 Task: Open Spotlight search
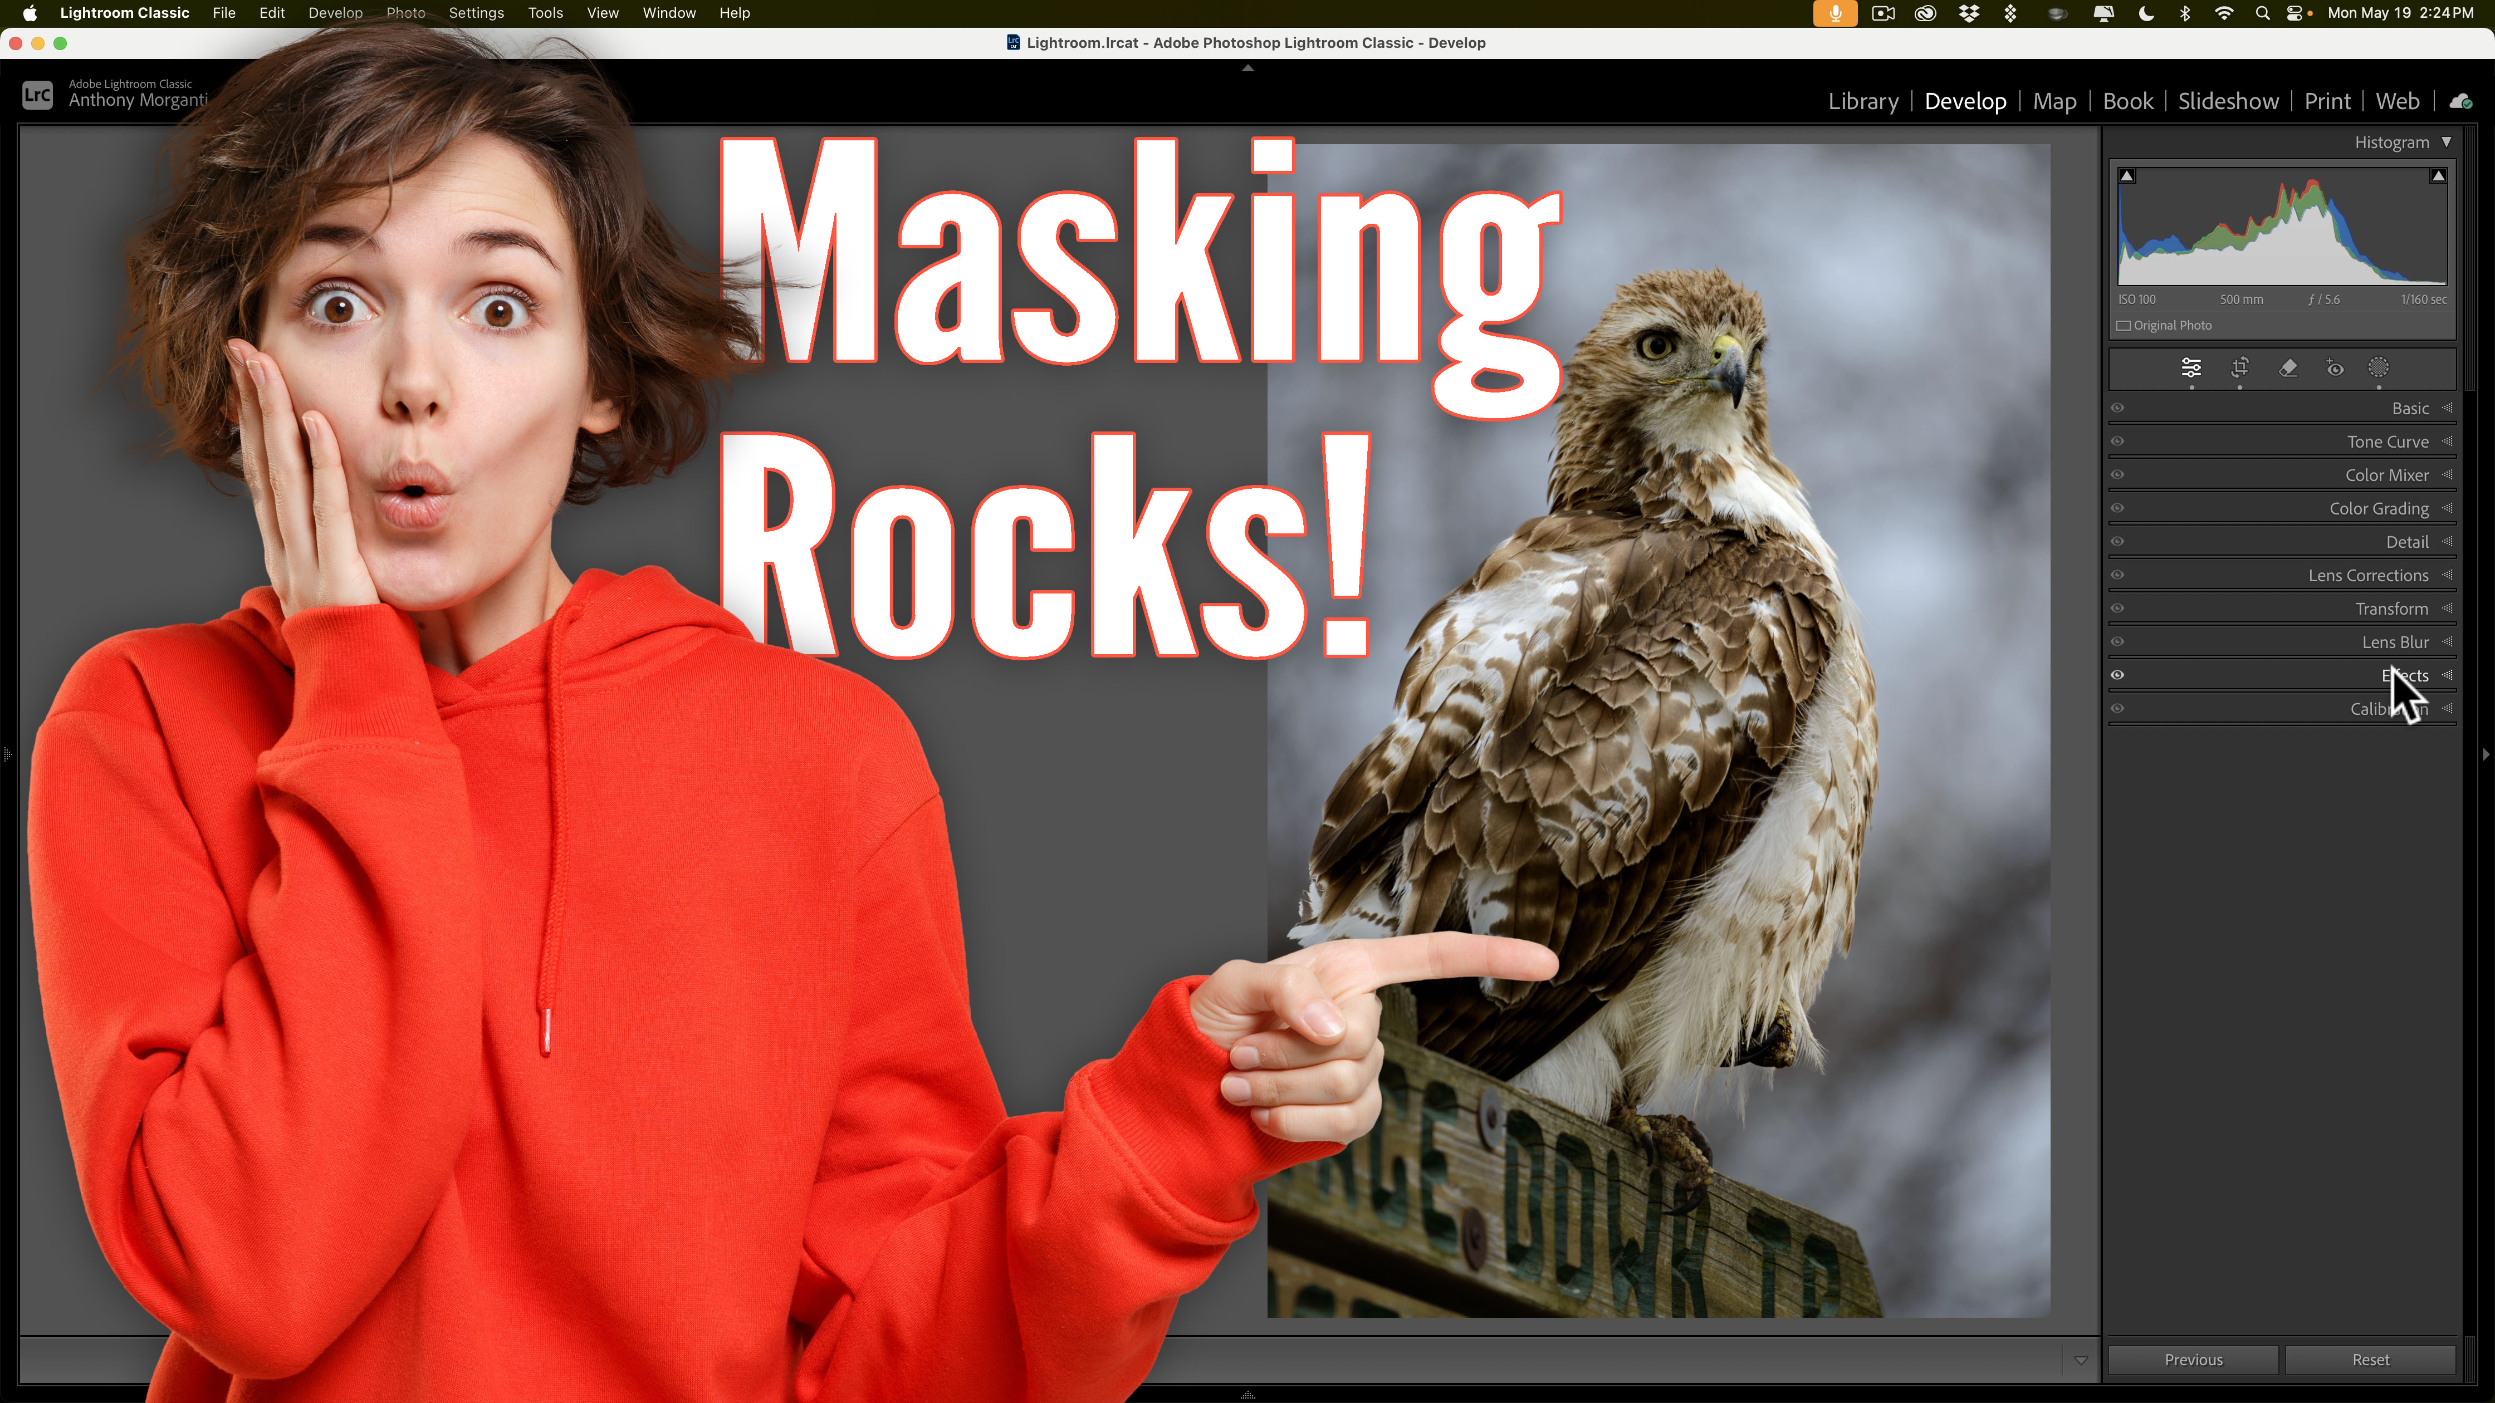click(x=2263, y=13)
